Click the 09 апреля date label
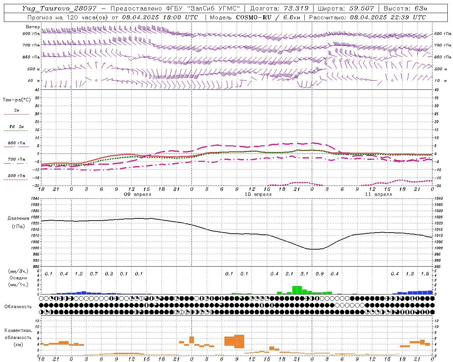This screenshot has height=362, width=453. pyautogui.click(x=137, y=194)
